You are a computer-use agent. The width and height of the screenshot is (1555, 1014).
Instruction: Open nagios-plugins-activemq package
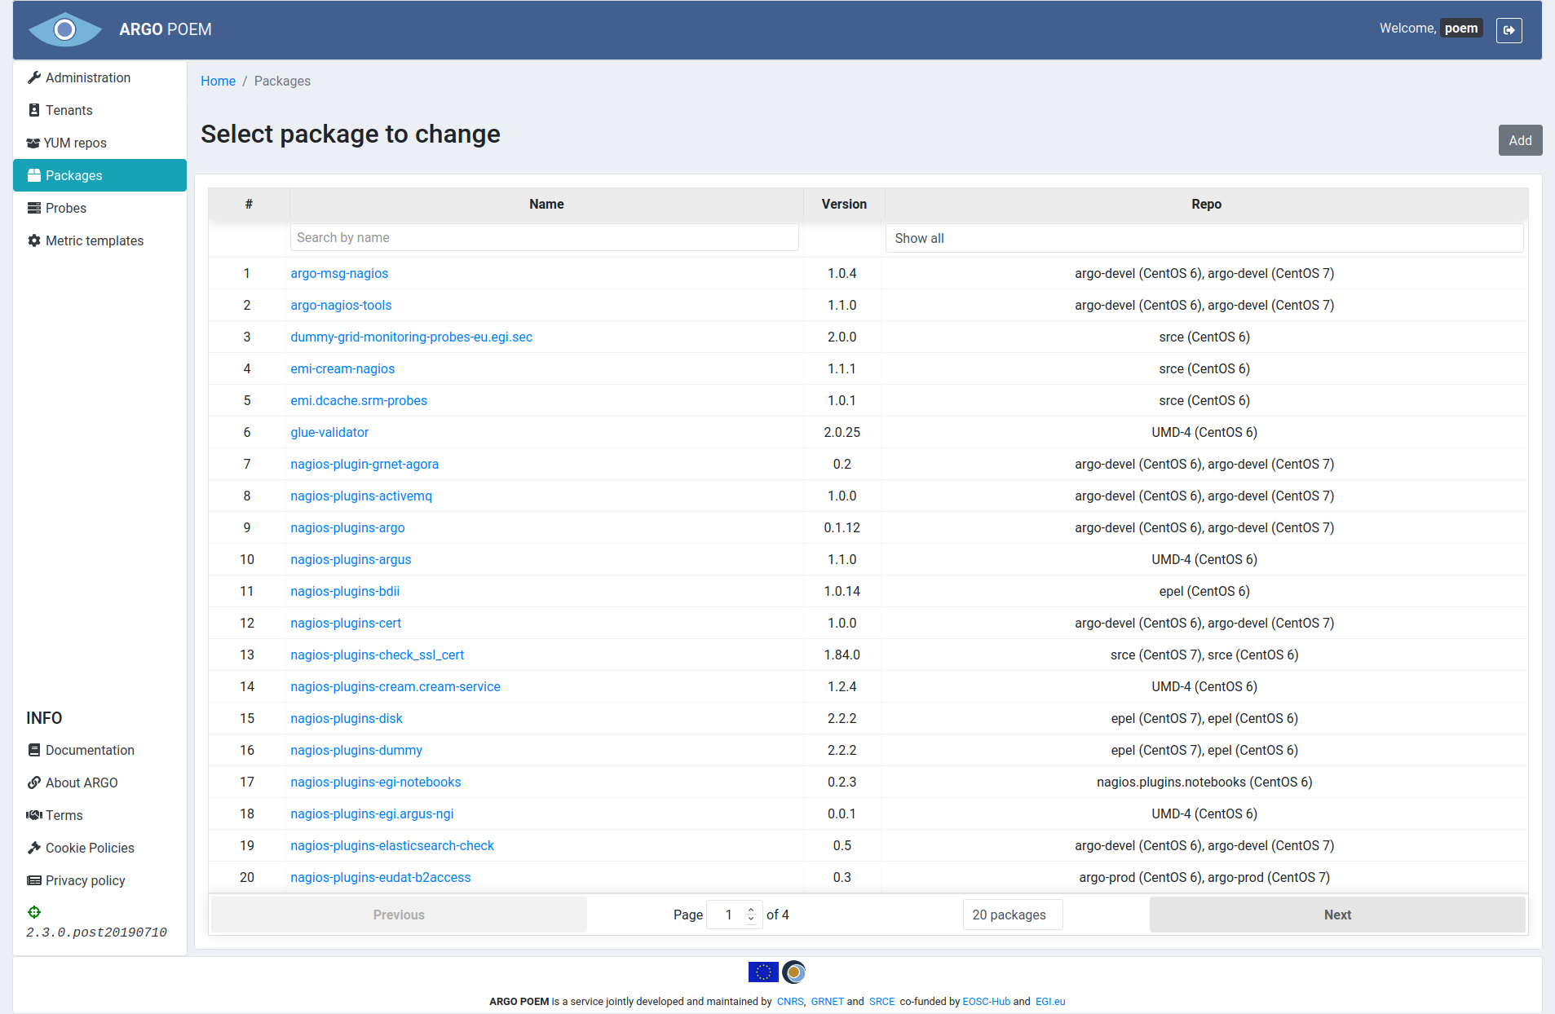pyautogui.click(x=361, y=496)
